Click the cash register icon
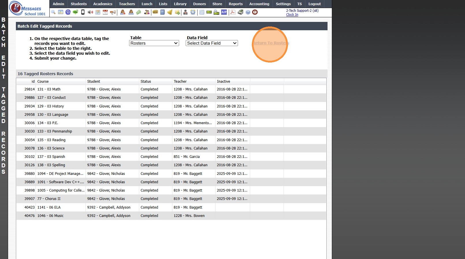 [x=240, y=12]
